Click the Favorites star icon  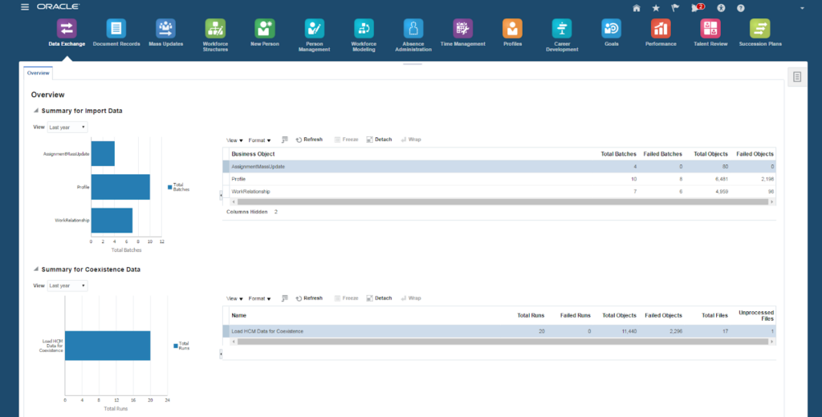coord(656,8)
